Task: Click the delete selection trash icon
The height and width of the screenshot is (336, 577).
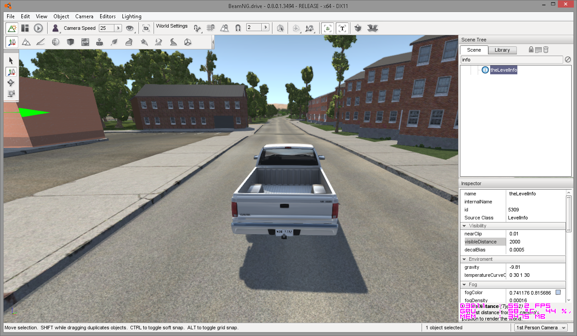Action: [546, 49]
